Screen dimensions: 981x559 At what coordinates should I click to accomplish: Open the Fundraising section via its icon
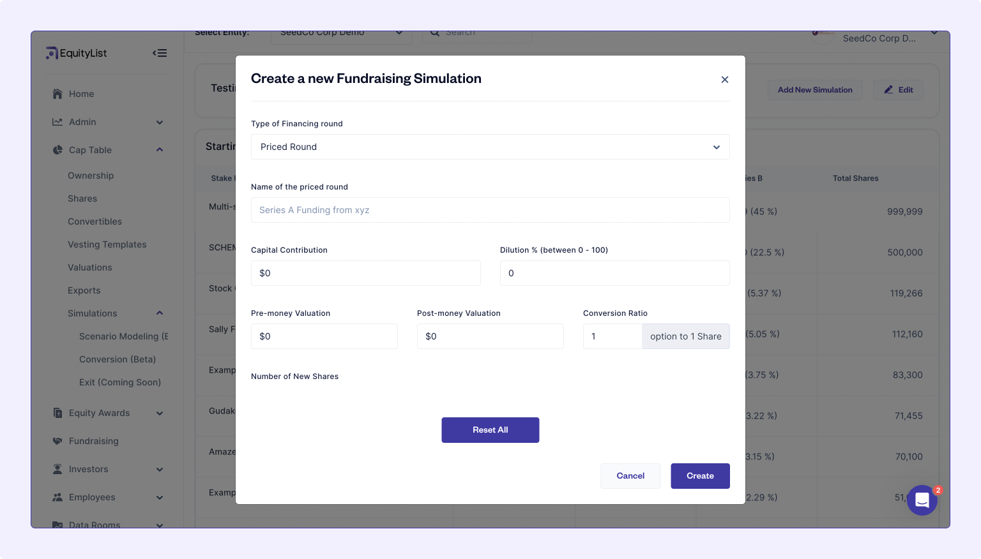(x=57, y=441)
